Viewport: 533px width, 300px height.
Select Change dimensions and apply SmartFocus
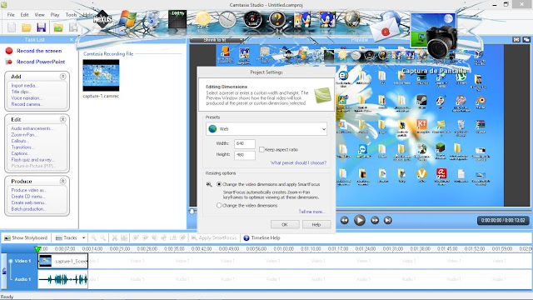click(219, 184)
